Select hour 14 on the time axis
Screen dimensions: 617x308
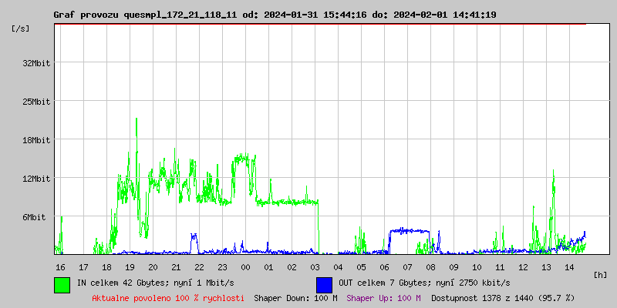(x=569, y=266)
